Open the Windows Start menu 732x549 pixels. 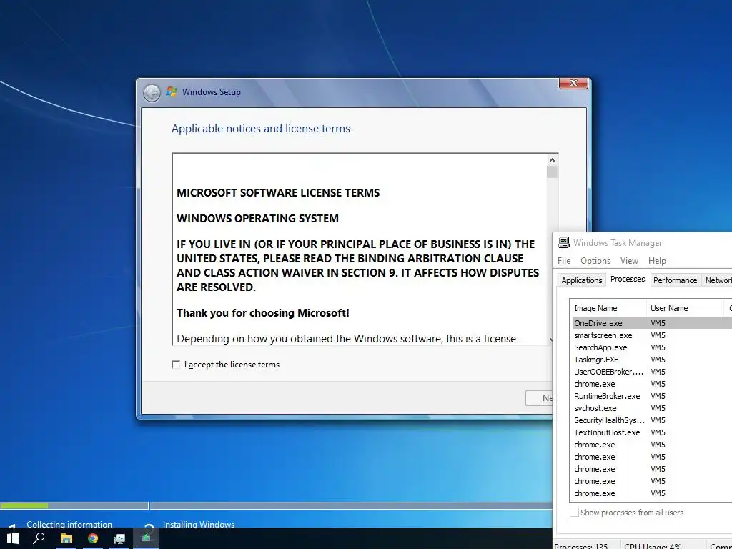click(x=13, y=538)
